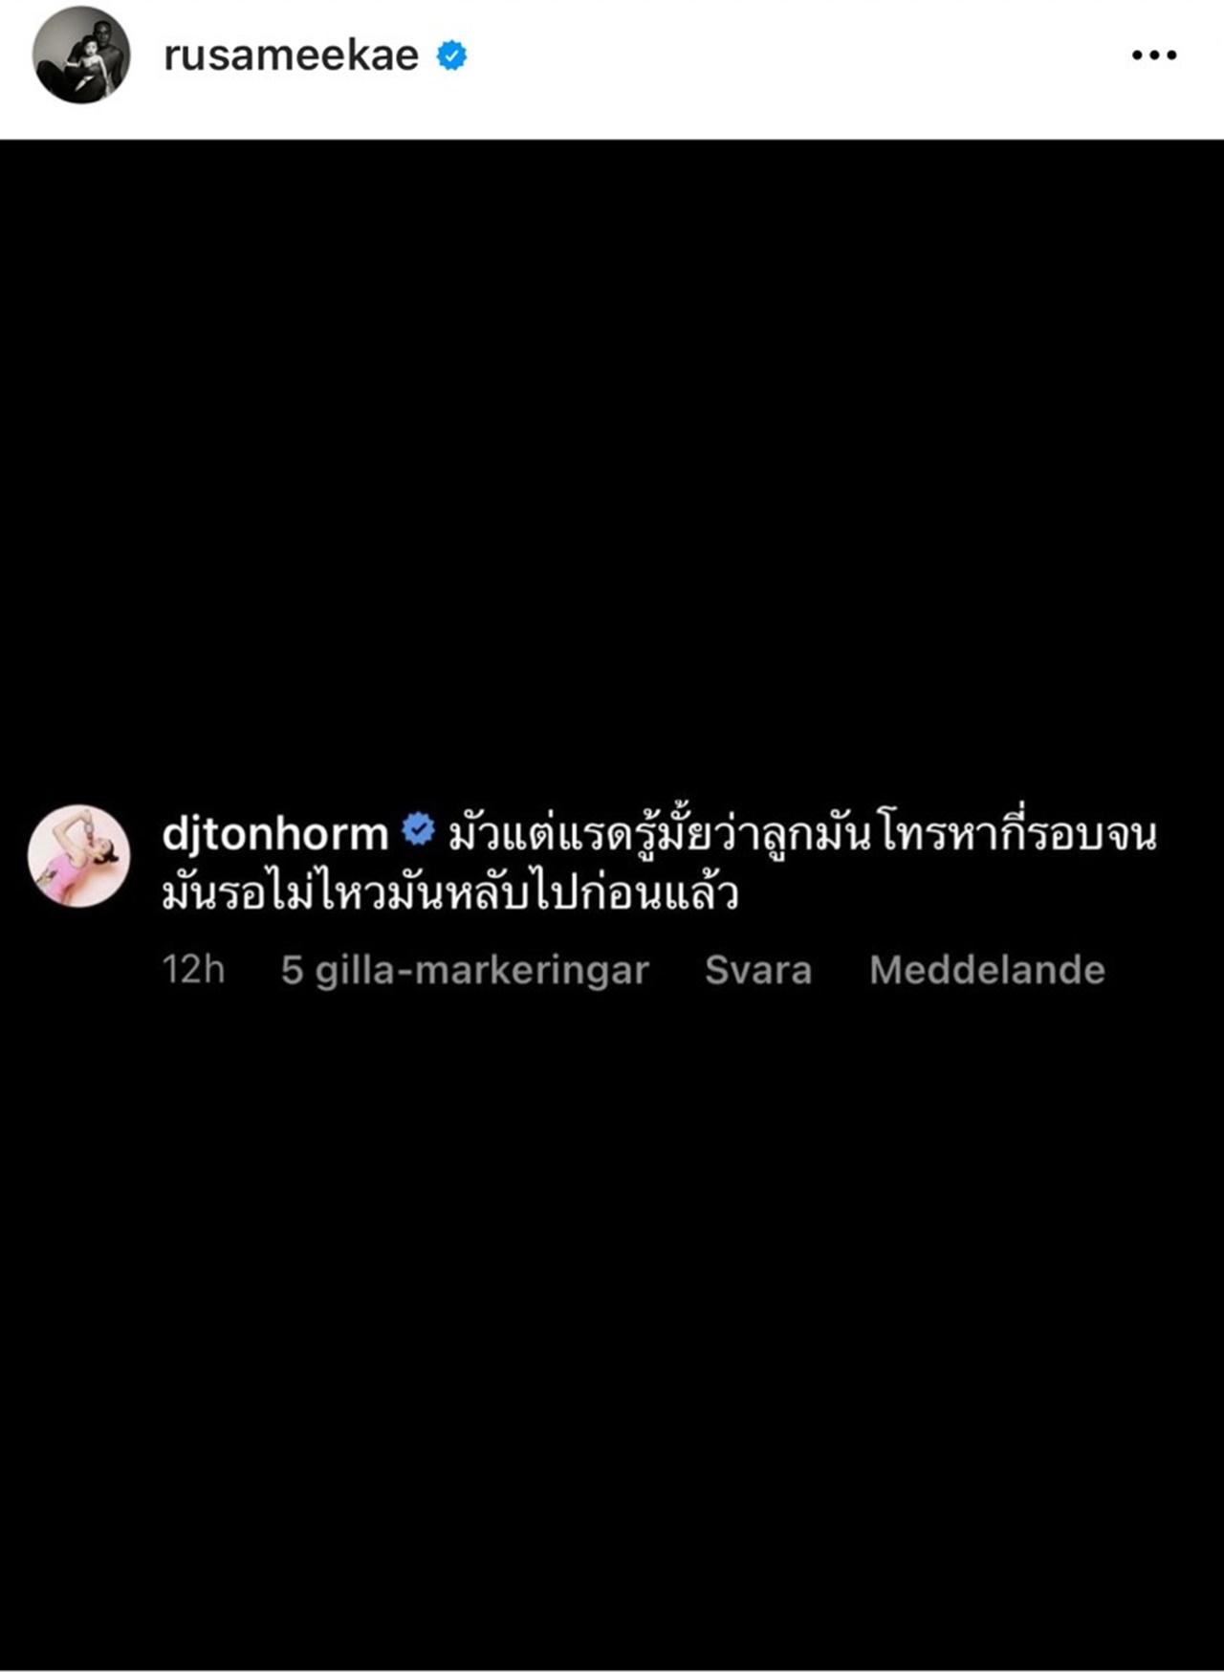Screen dimensions: 1224x1672
Task: Click the digit 5 in the likes count
Action: pyautogui.click(x=292, y=970)
